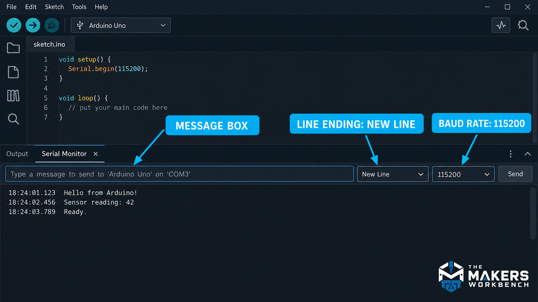Select the Serial Monitor tab
This screenshot has width=538, height=302.
point(64,154)
